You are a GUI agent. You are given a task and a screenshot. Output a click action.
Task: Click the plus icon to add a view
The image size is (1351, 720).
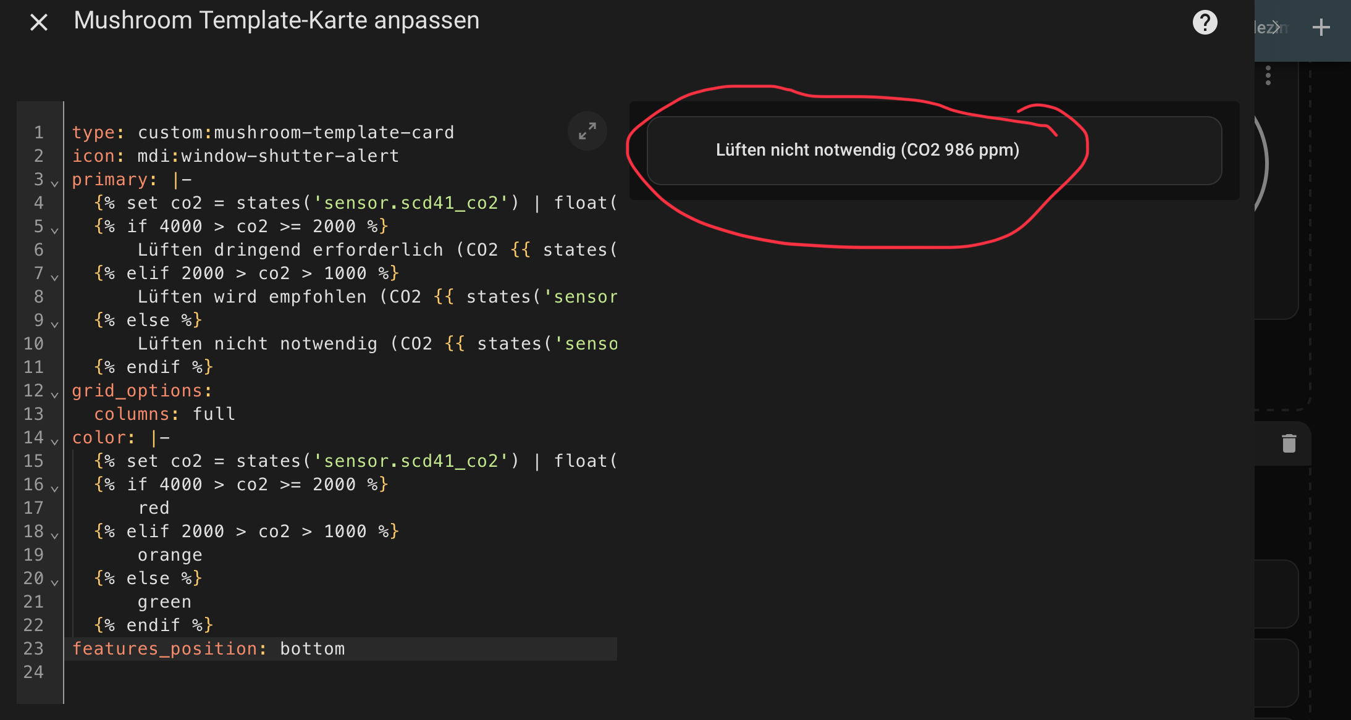click(1321, 27)
